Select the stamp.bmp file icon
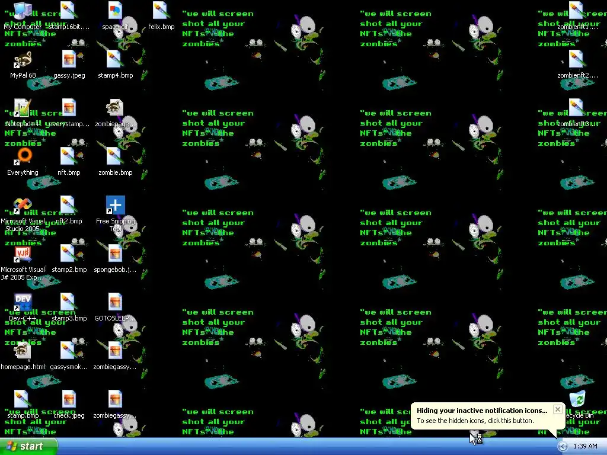The height and width of the screenshot is (455, 607). tap(23, 399)
